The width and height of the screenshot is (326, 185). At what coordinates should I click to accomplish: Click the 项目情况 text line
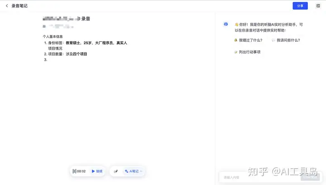pyautogui.click(x=55, y=48)
